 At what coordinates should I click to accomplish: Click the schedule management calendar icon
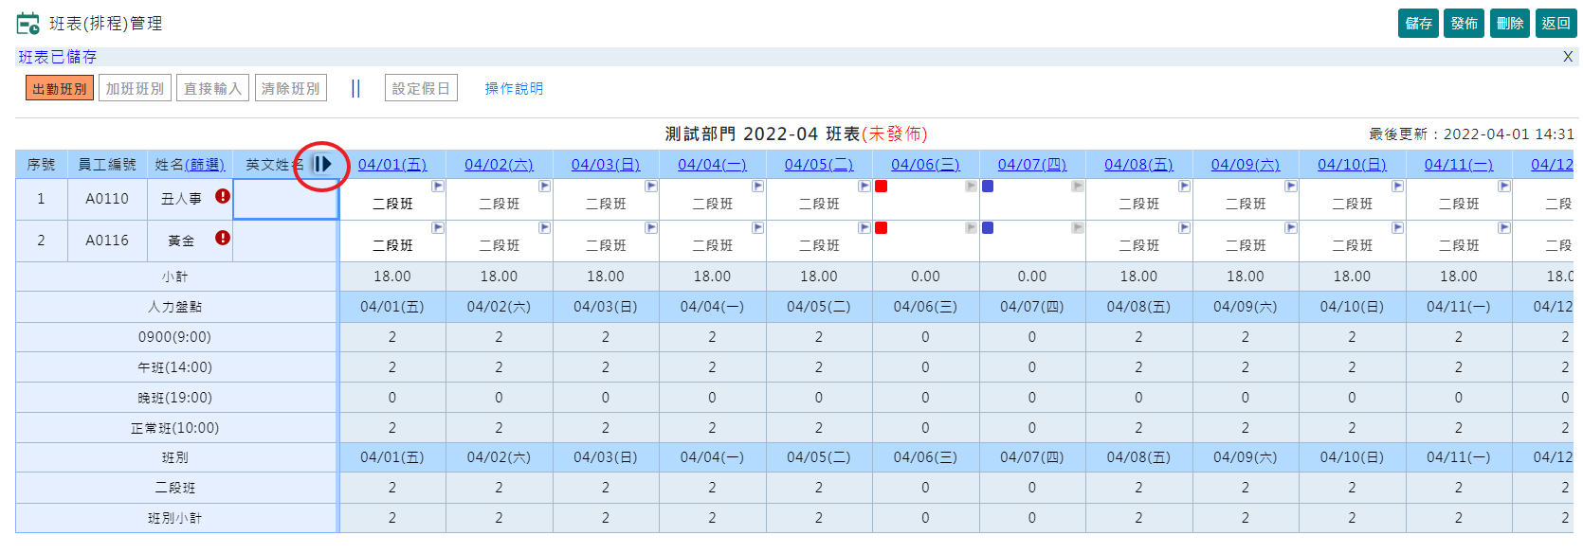pos(28,24)
